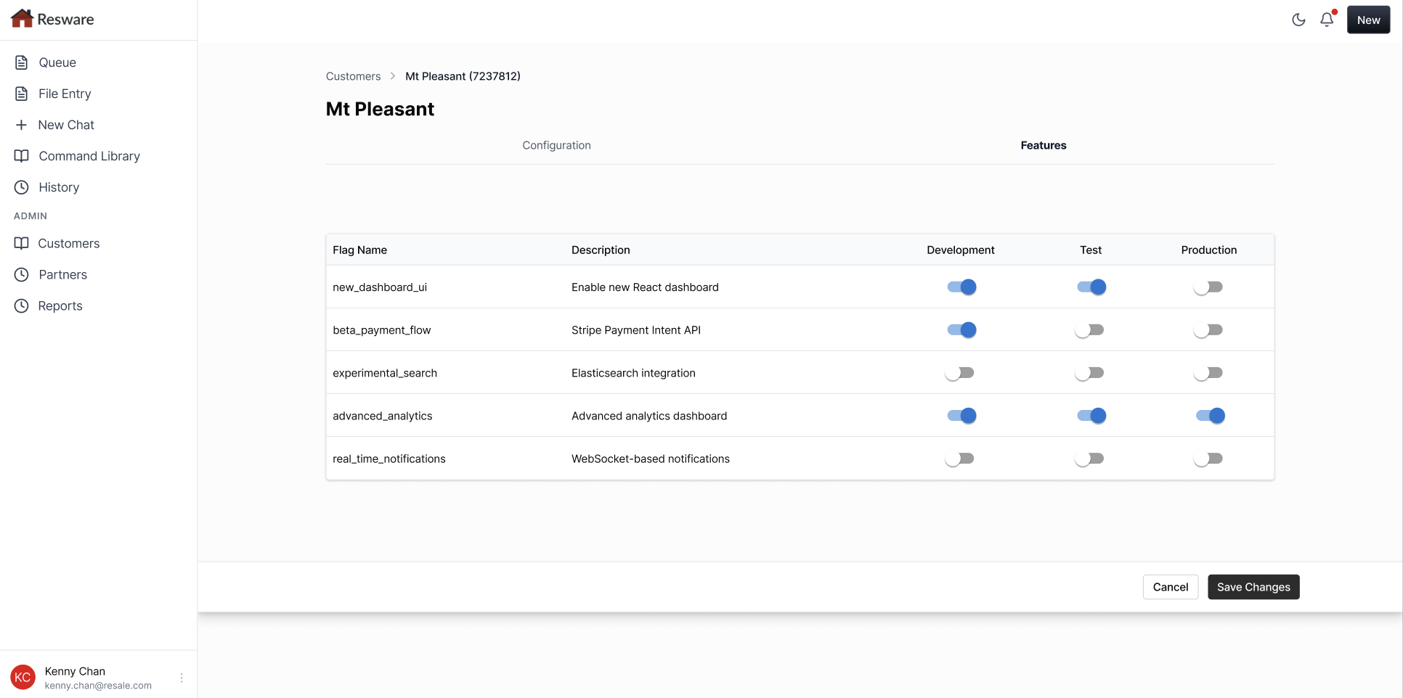Enable beta_payment_flow in Production
The image size is (1403, 698).
(1208, 330)
